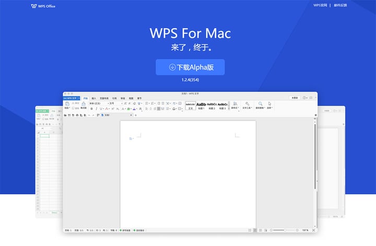Adjust the zoom slider in status bar
376x246 pixels.
coord(284,230)
